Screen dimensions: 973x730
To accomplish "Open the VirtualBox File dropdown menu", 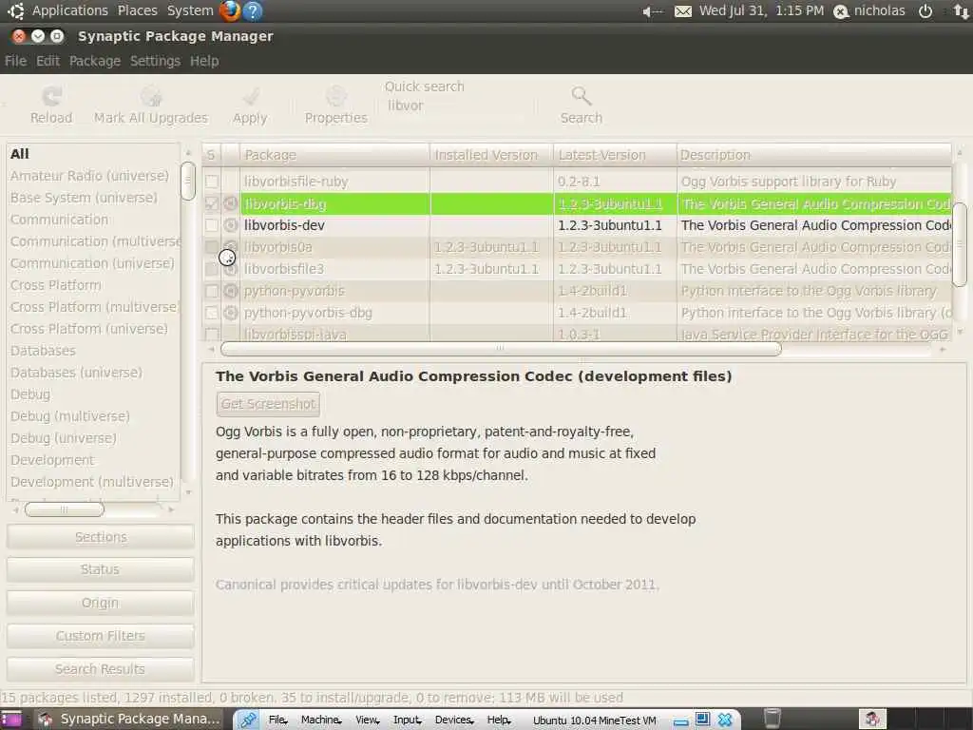I will coord(278,720).
